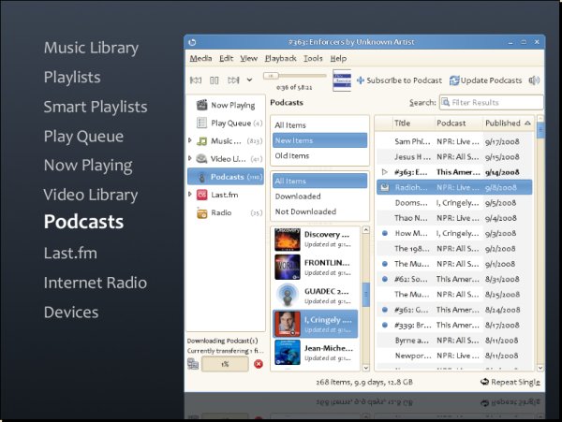
Task: Select the Dooms... episode row
Action: click(454, 203)
